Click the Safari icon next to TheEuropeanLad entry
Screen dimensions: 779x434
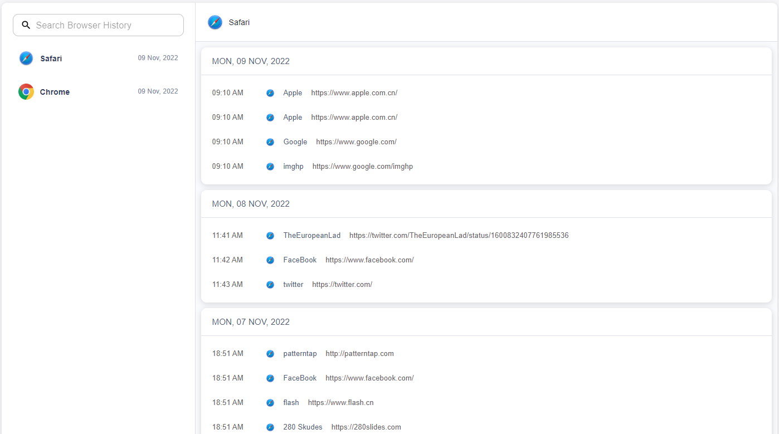coord(270,235)
